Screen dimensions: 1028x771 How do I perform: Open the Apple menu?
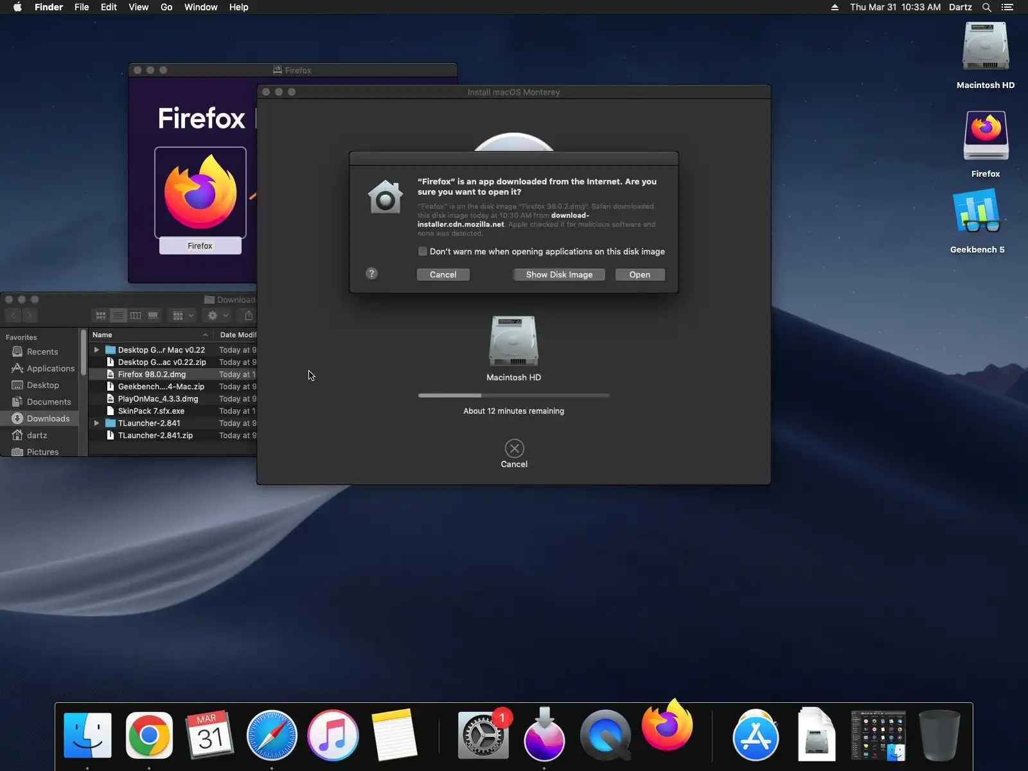[17, 7]
